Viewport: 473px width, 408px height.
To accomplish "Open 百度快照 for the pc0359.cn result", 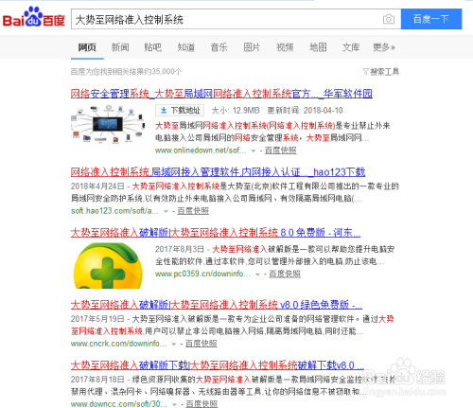I will (x=285, y=274).
